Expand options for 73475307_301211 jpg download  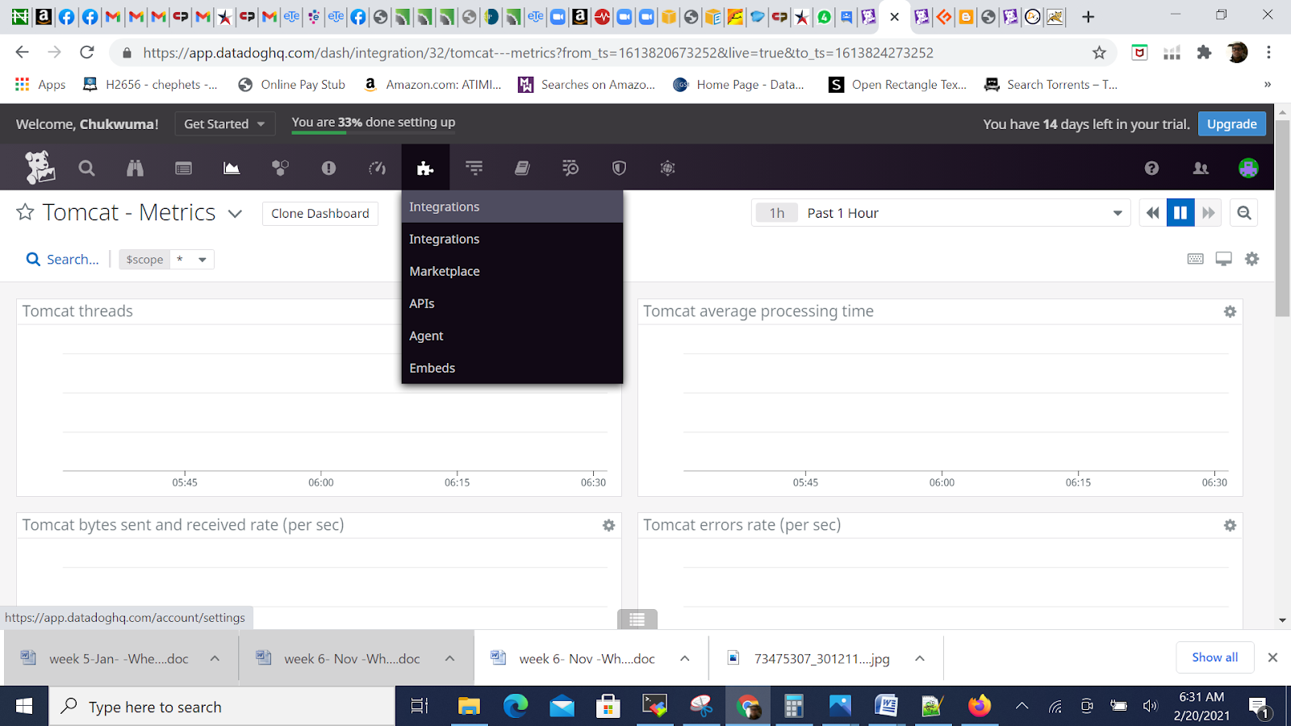tap(919, 658)
